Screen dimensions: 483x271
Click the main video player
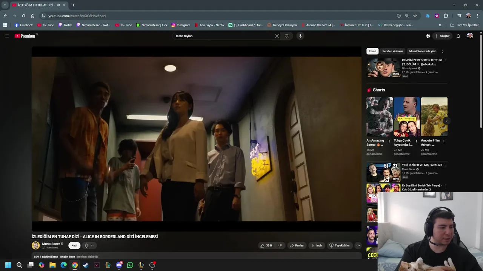tap(197, 139)
